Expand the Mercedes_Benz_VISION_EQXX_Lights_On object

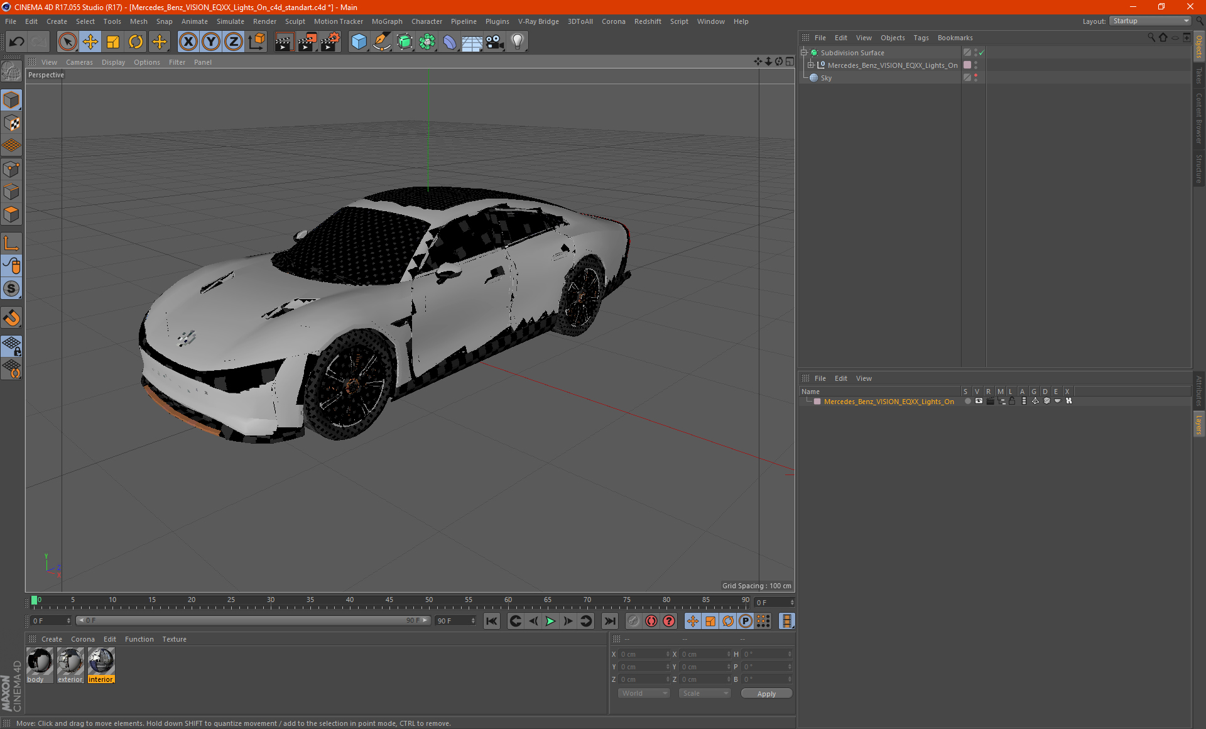coord(811,65)
